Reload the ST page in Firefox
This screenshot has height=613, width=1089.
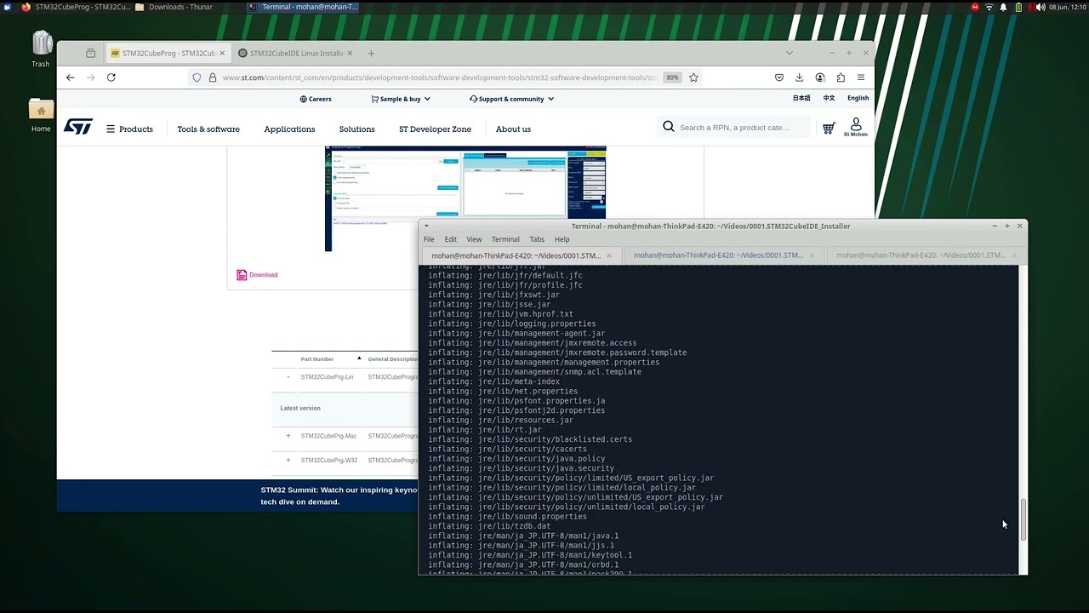111,77
